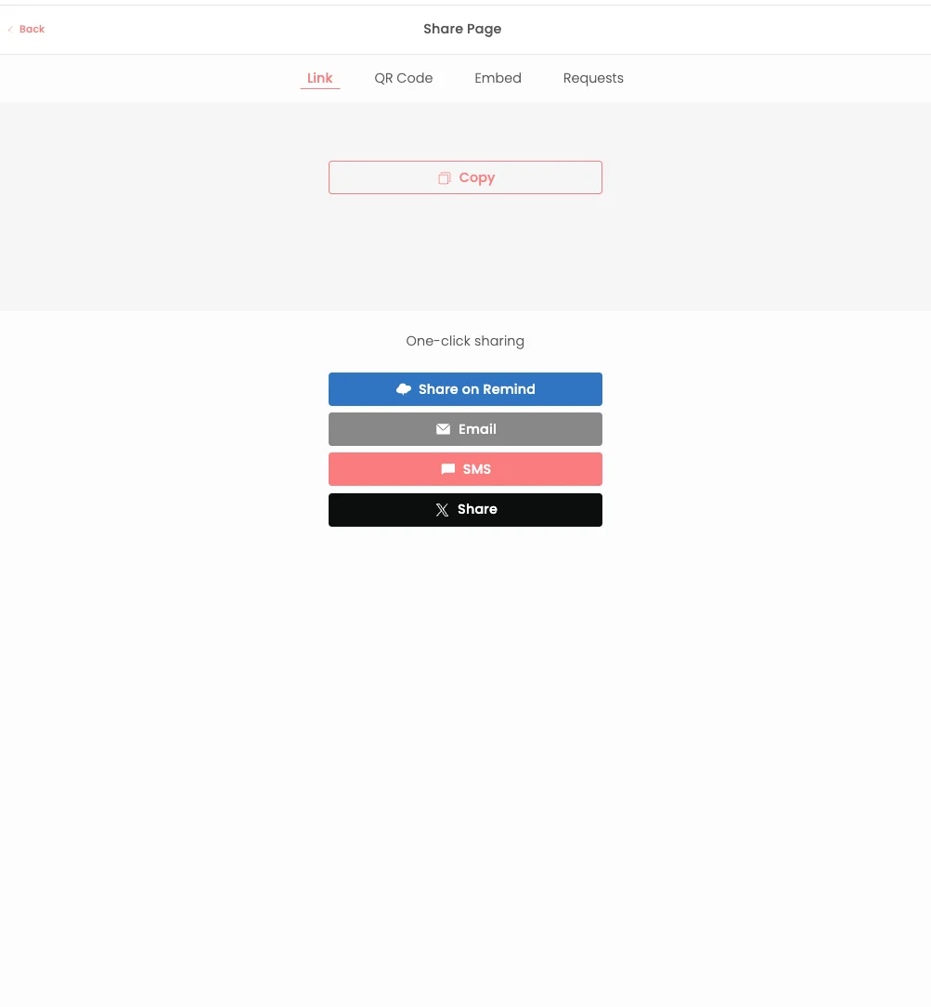Click the back chevron arrow icon
931x1007 pixels.
coord(10,29)
